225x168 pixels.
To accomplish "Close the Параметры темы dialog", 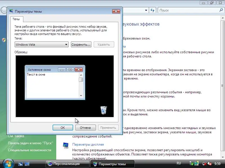I will 116,11.
